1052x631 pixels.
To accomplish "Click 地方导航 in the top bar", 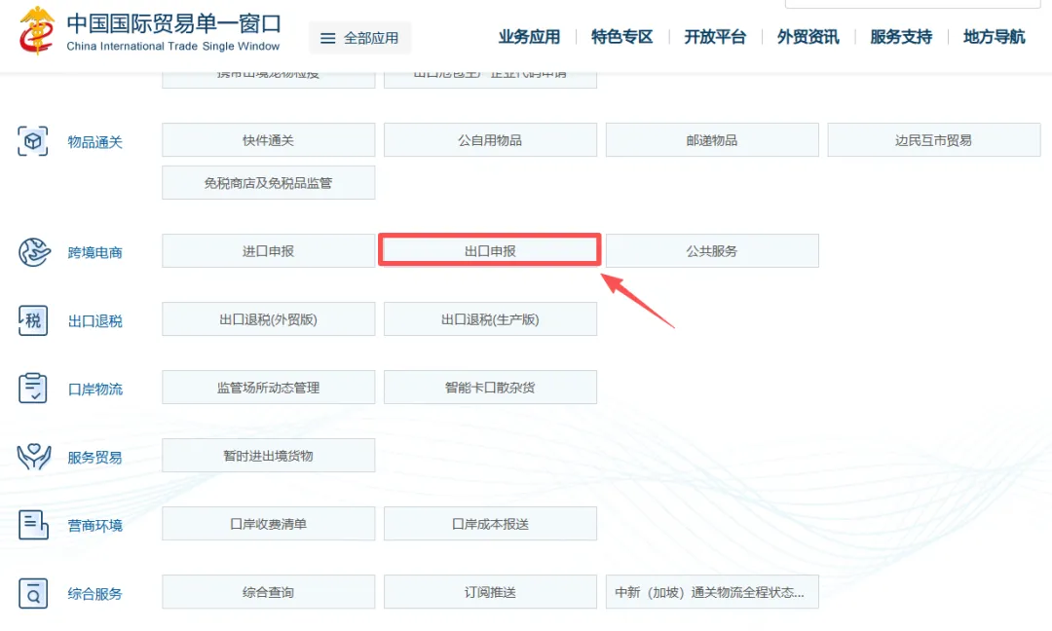I will [x=994, y=37].
